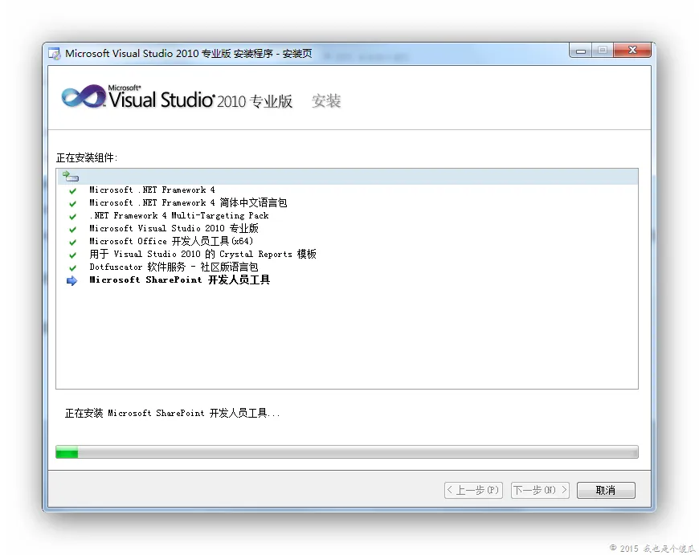Click the installer icon in title bar
This screenshot has width=699, height=555.
click(55, 54)
